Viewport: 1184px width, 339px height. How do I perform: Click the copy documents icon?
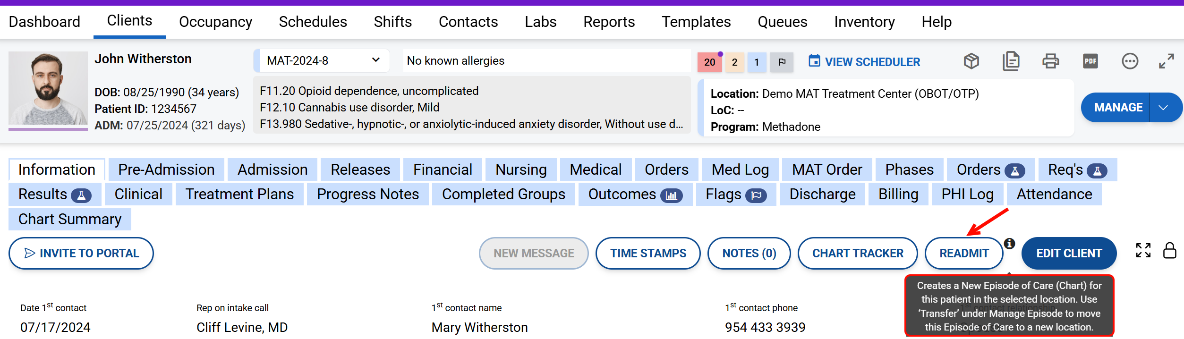pos(1011,61)
